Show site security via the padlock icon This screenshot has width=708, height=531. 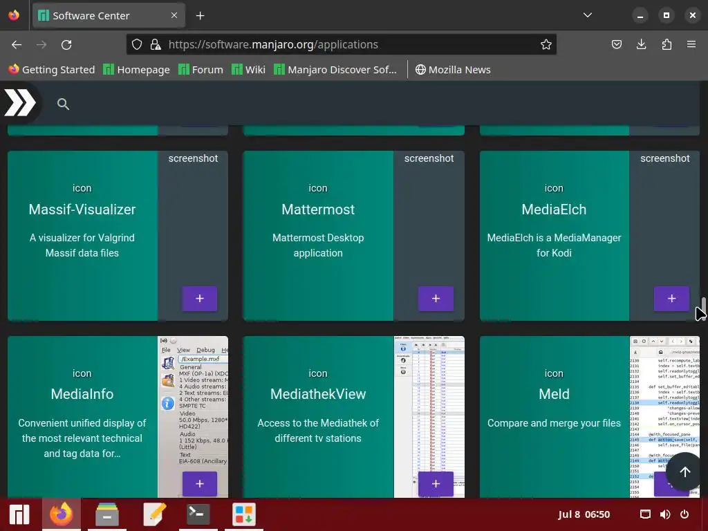point(156,44)
